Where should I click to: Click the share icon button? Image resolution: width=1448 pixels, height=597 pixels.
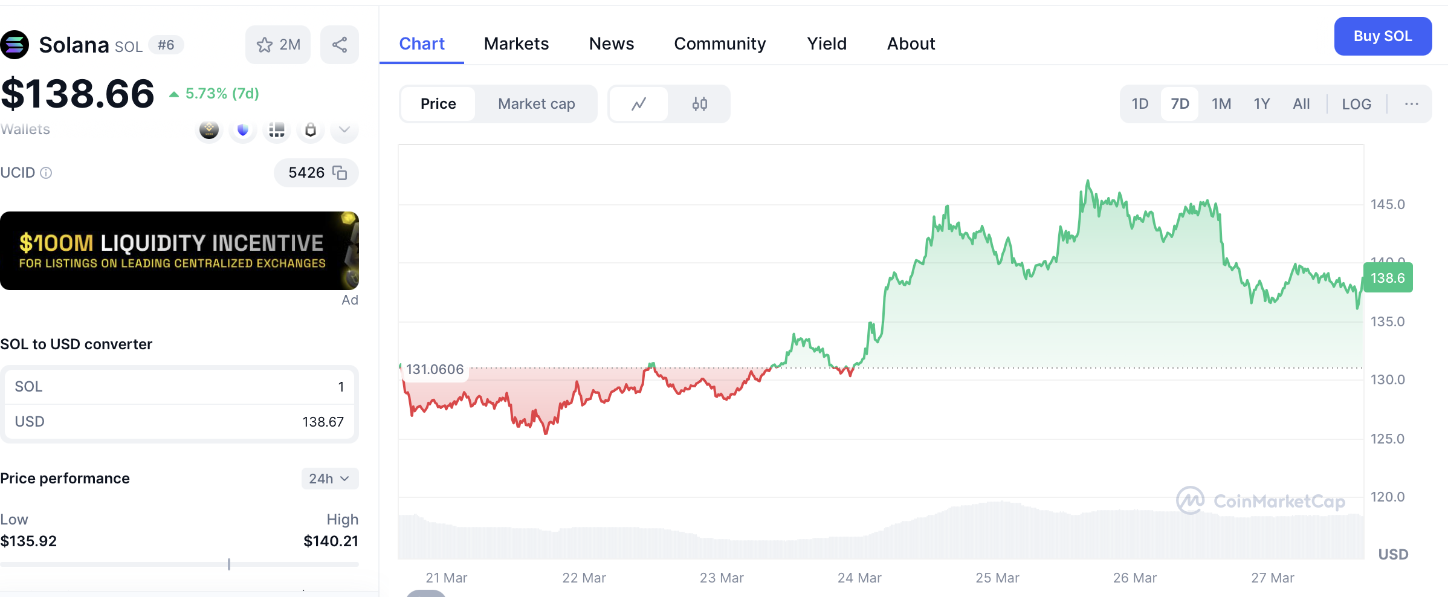point(340,45)
